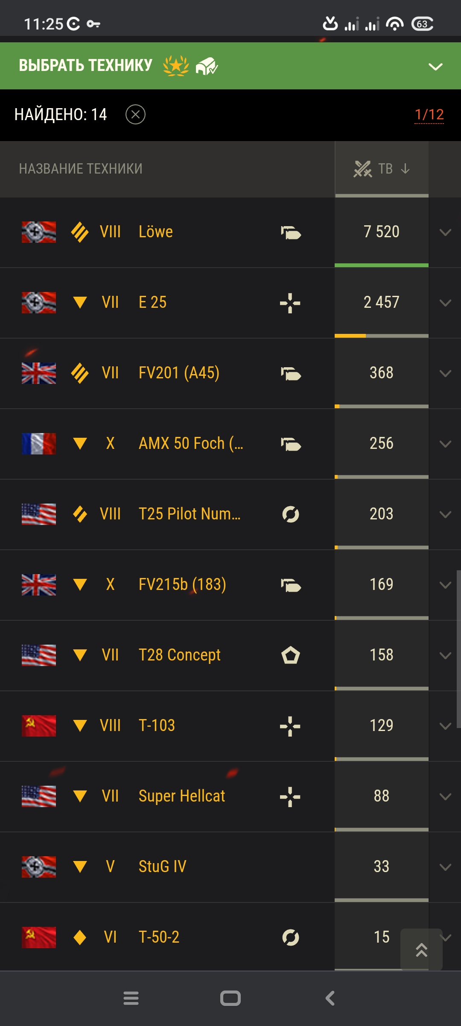The width and height of the screenshot is (461, 1026).
Task: Expand details for FV201 (A45) row
Action: [445, 374]
